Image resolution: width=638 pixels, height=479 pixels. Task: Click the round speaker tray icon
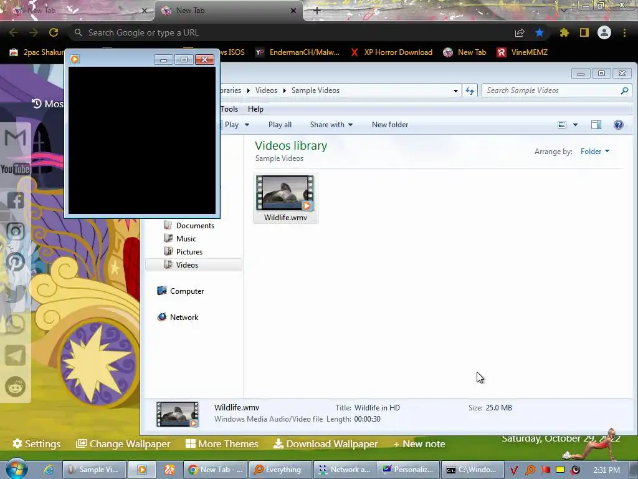(575, 470)
